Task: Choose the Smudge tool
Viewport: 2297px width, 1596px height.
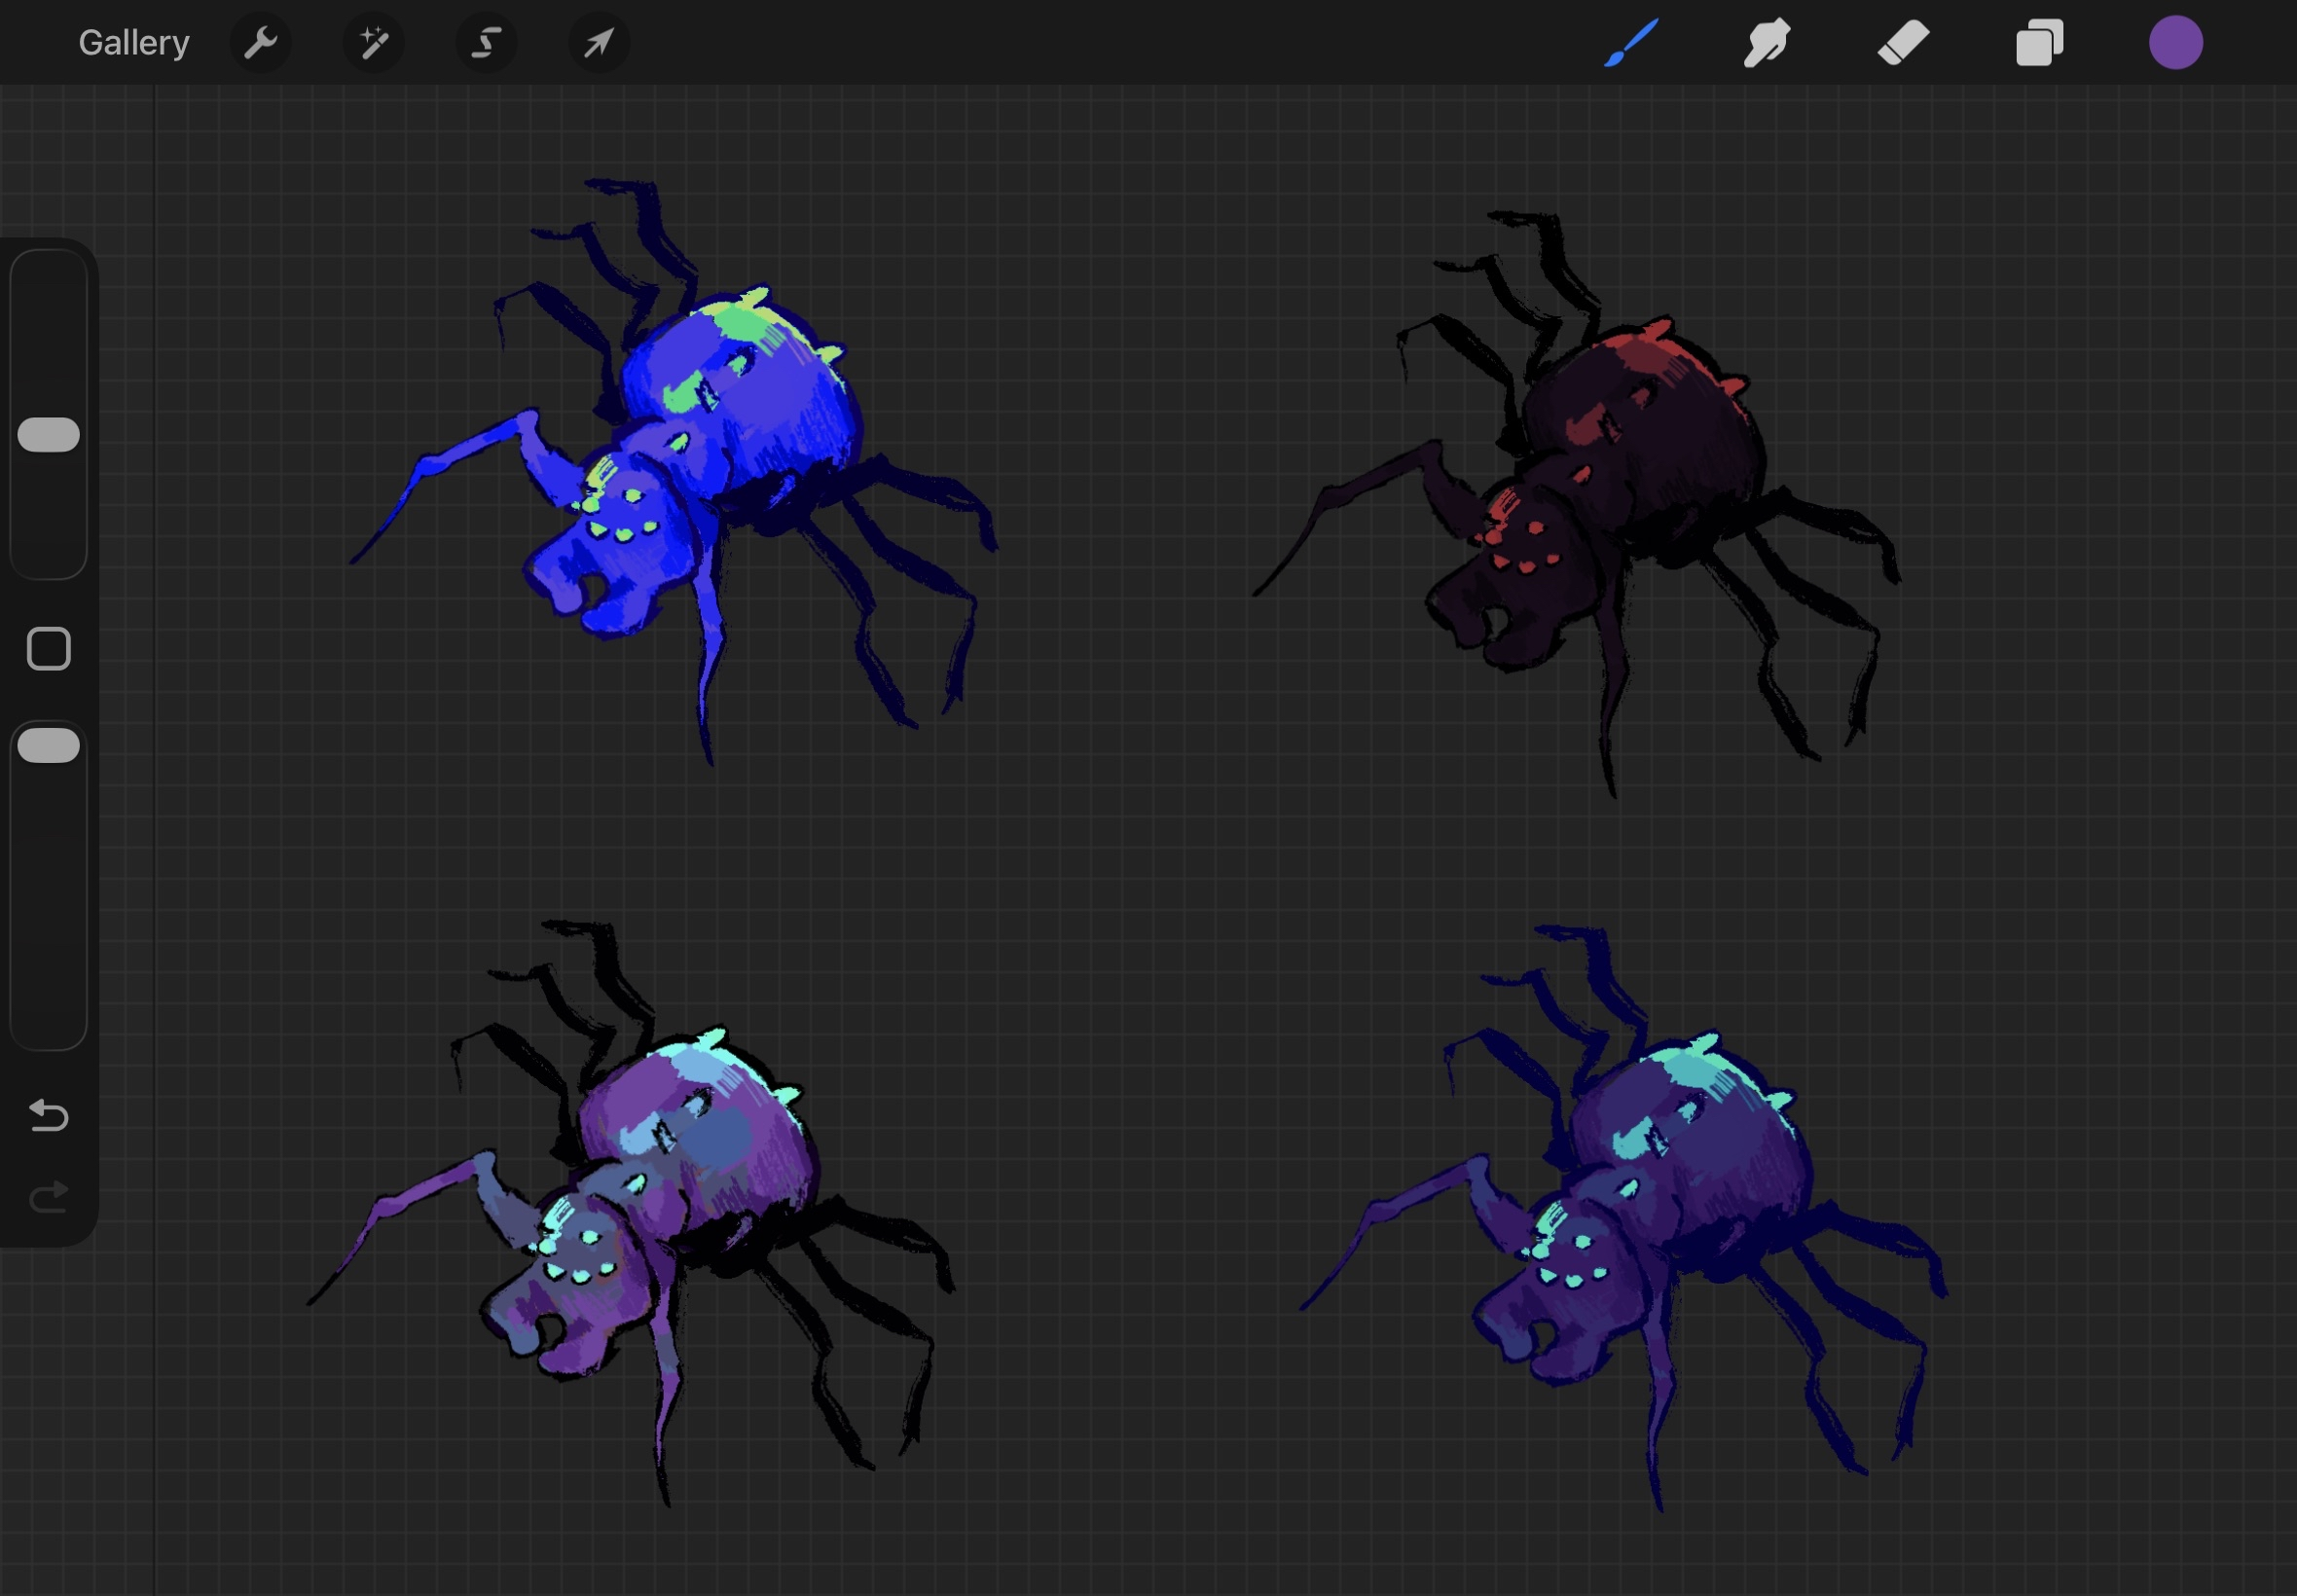Action: (1767, 43)
